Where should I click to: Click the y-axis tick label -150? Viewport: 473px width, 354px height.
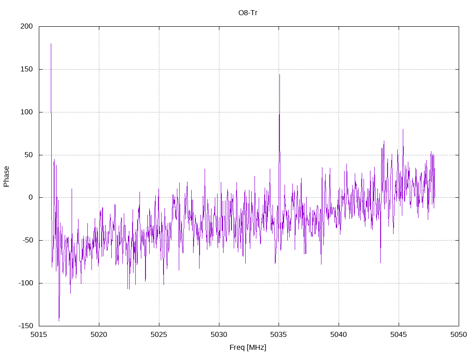(26, 326)
